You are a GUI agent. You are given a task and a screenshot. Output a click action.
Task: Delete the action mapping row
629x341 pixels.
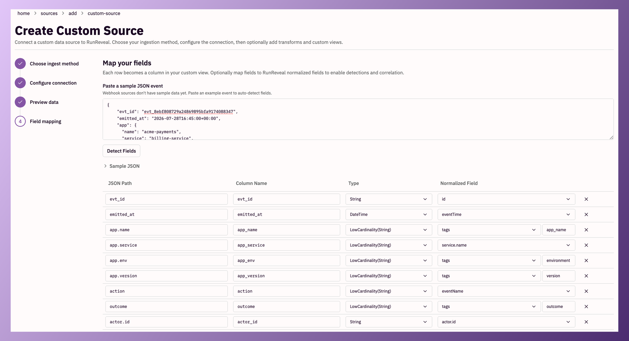tap(586, 291)
